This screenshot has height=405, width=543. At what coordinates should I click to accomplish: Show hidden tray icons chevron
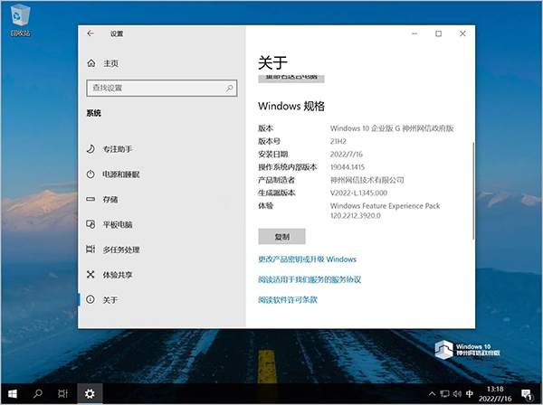pyautogui.click(x=432, y=393)
